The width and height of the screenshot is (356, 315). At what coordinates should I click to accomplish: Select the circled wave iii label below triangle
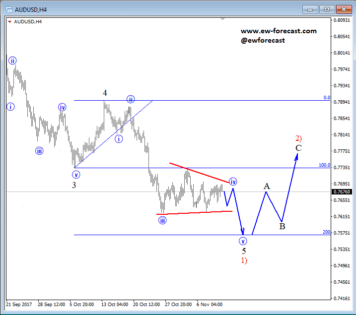point(162,220)
